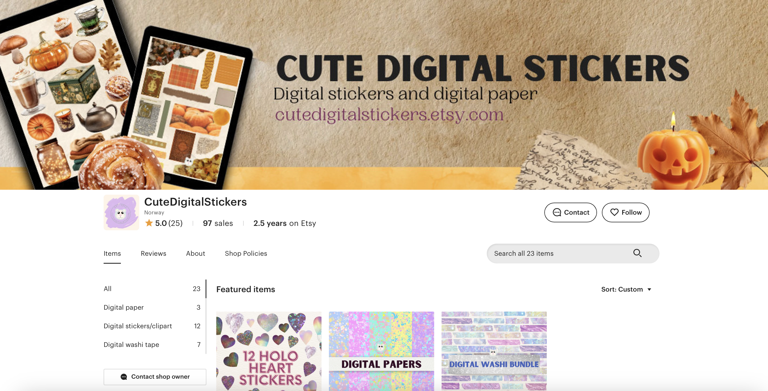Switch to the Reviews tab
This screenshot has height=391, width=768.
[153, 254]
